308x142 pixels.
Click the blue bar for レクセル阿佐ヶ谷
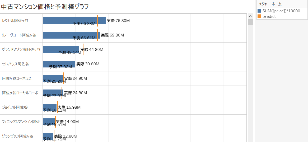74,21
